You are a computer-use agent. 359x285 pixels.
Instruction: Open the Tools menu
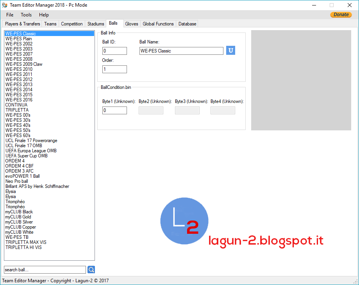tap(26, 15)
